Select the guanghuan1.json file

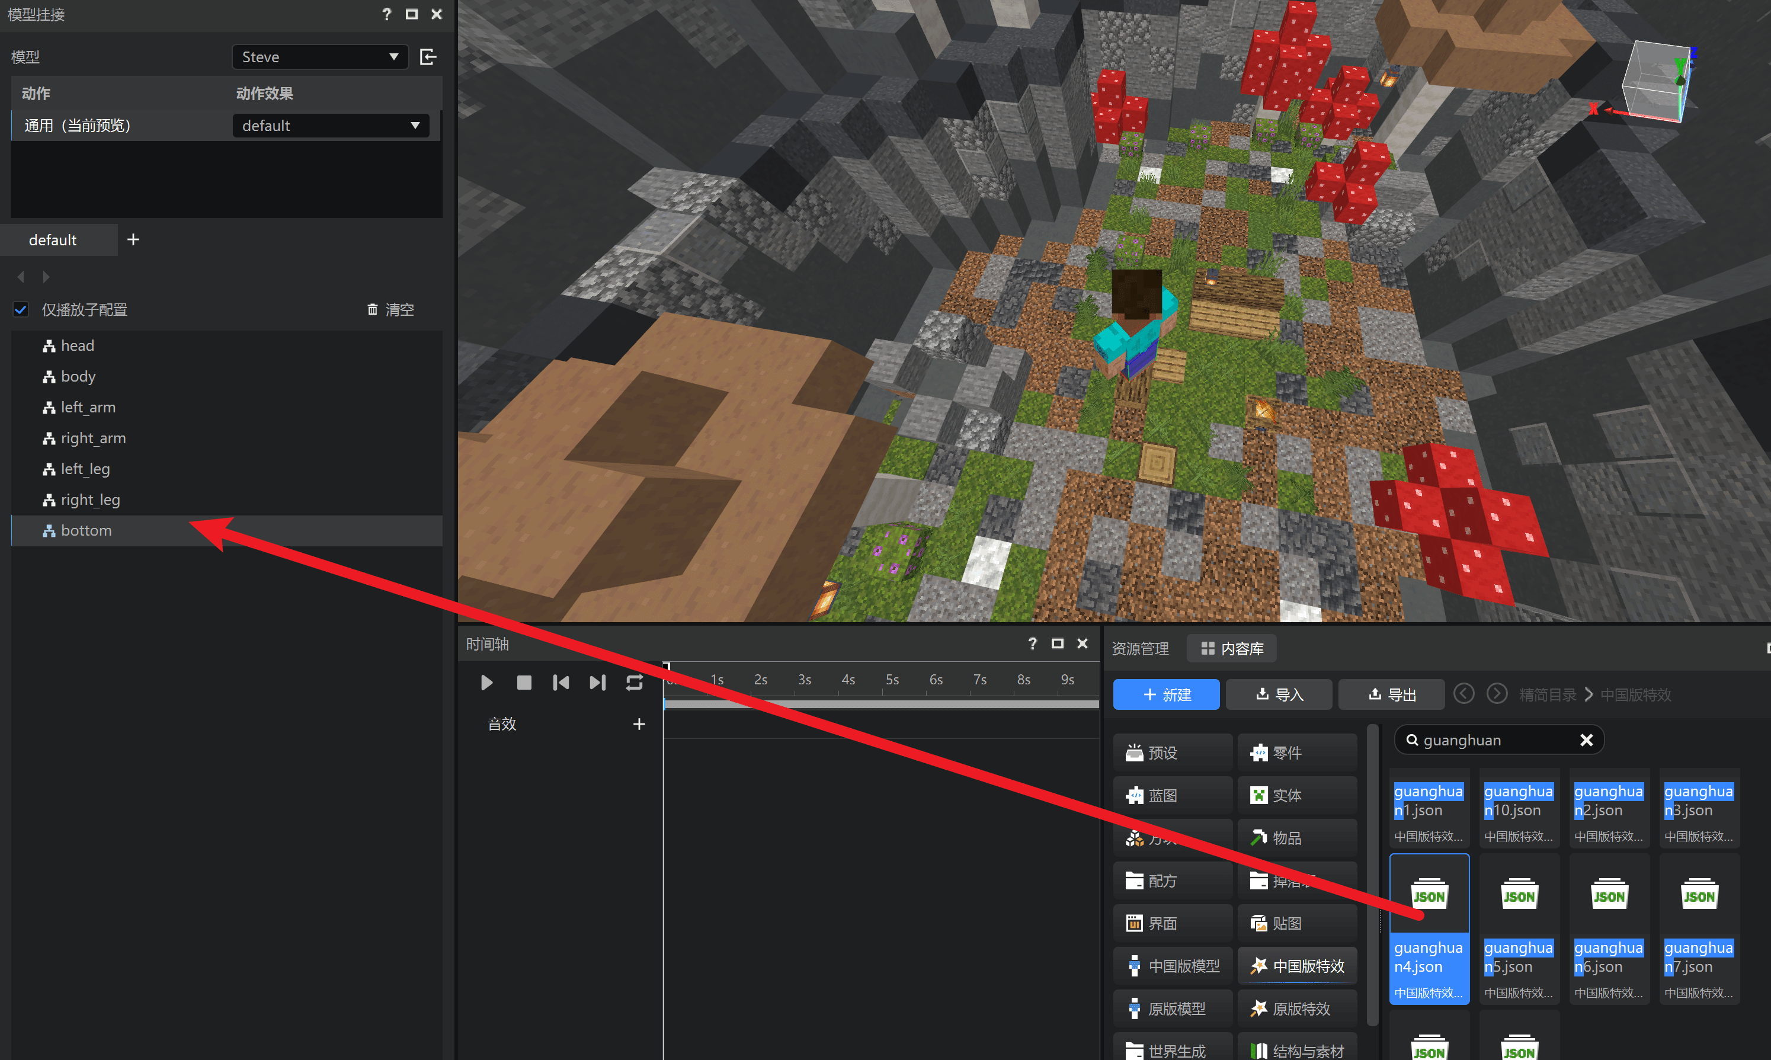point(1429,809)
